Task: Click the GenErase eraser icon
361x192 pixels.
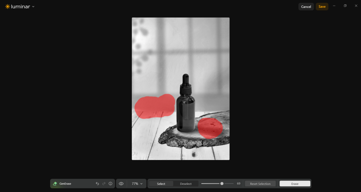Action: coord(55,184)
